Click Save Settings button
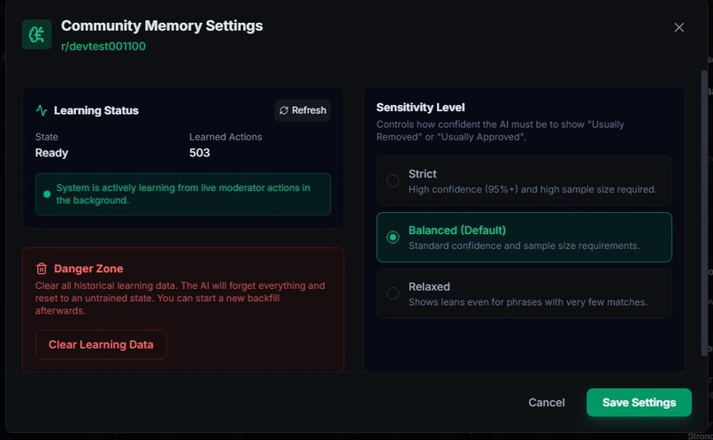The width and height of the screenshot is (713, 440). click(639, 402)
